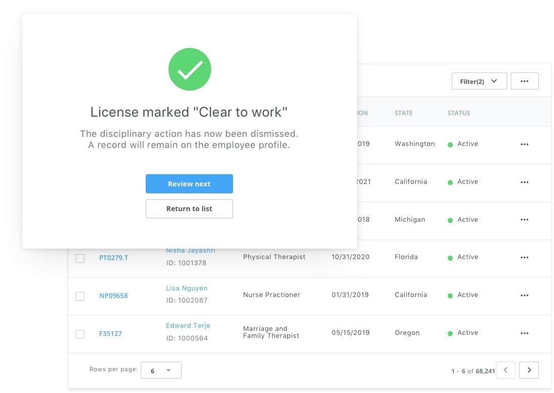Open the actions menu for the Michigan license row
Viewport: 554px width, 393px height.
(x=524, y=220)
